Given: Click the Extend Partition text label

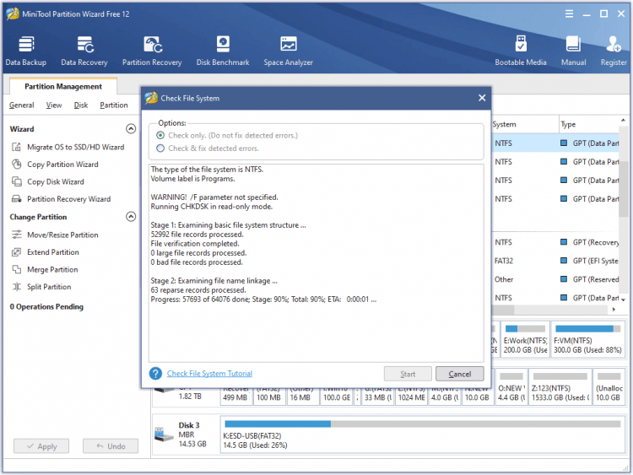Looking at the screenshot, I should tap(53, 252).
